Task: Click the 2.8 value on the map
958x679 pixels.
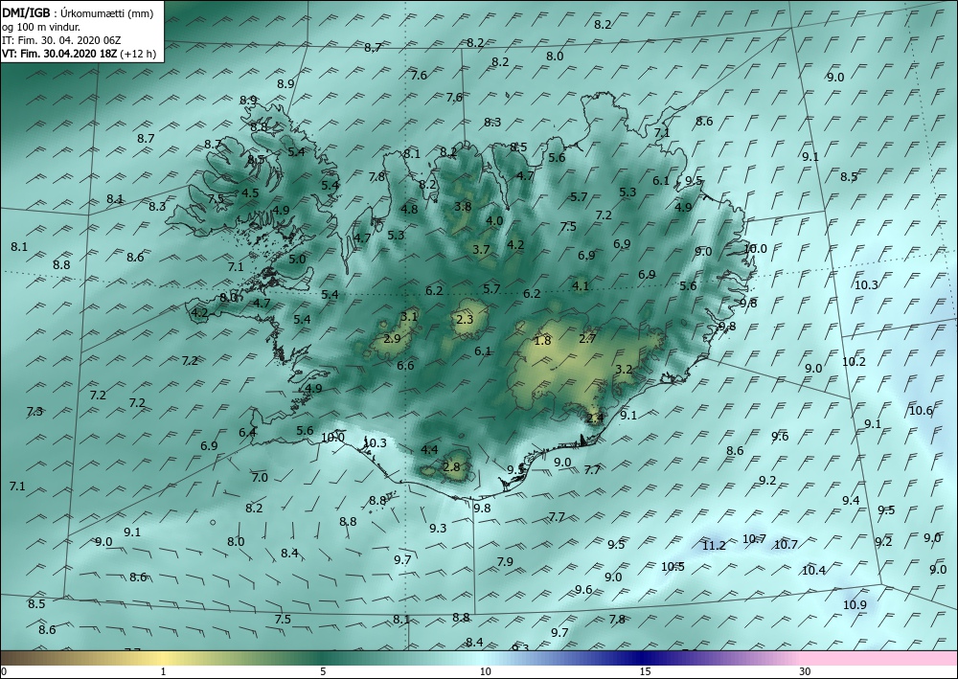Action: click(451, 467)
